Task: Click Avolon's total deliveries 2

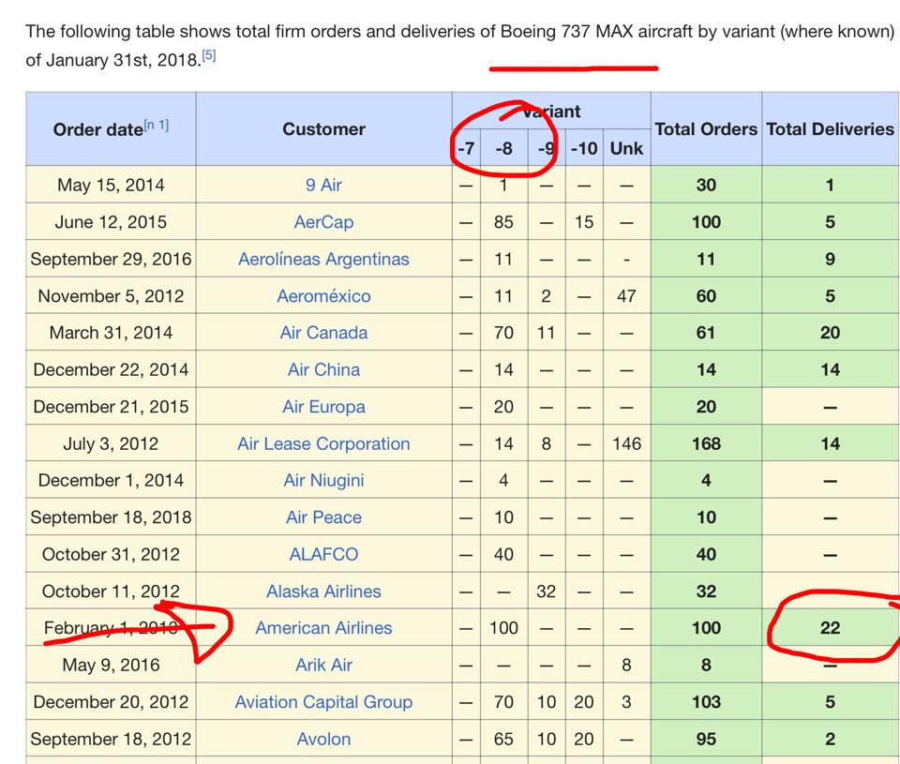Action: [x=830, y=739]
